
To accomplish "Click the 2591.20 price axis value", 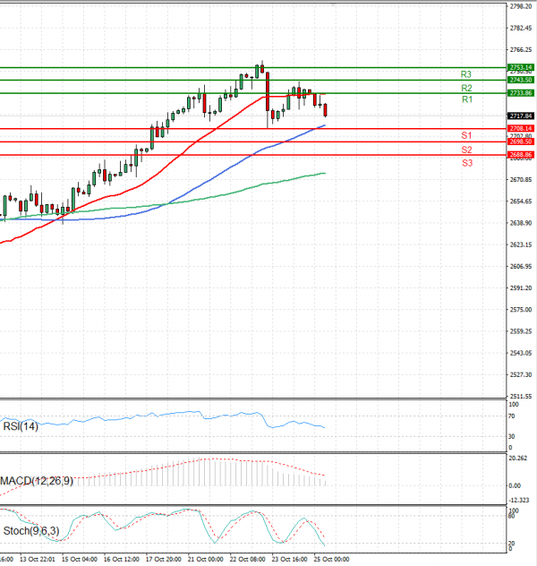I will tap(520, 288).
